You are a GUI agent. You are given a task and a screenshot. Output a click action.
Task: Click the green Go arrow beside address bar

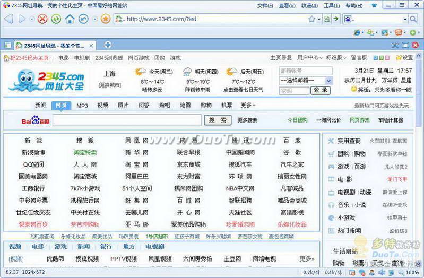point(336,19)
